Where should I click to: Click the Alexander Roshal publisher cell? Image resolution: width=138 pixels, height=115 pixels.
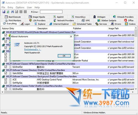pyautogui.click(x=80, y=61)
